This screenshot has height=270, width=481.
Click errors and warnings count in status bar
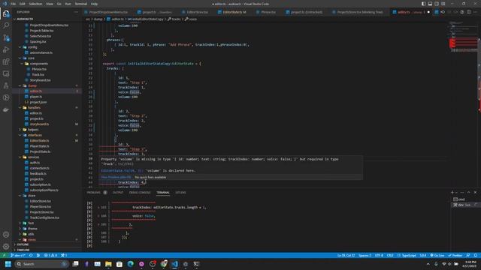tap(50, 255)
